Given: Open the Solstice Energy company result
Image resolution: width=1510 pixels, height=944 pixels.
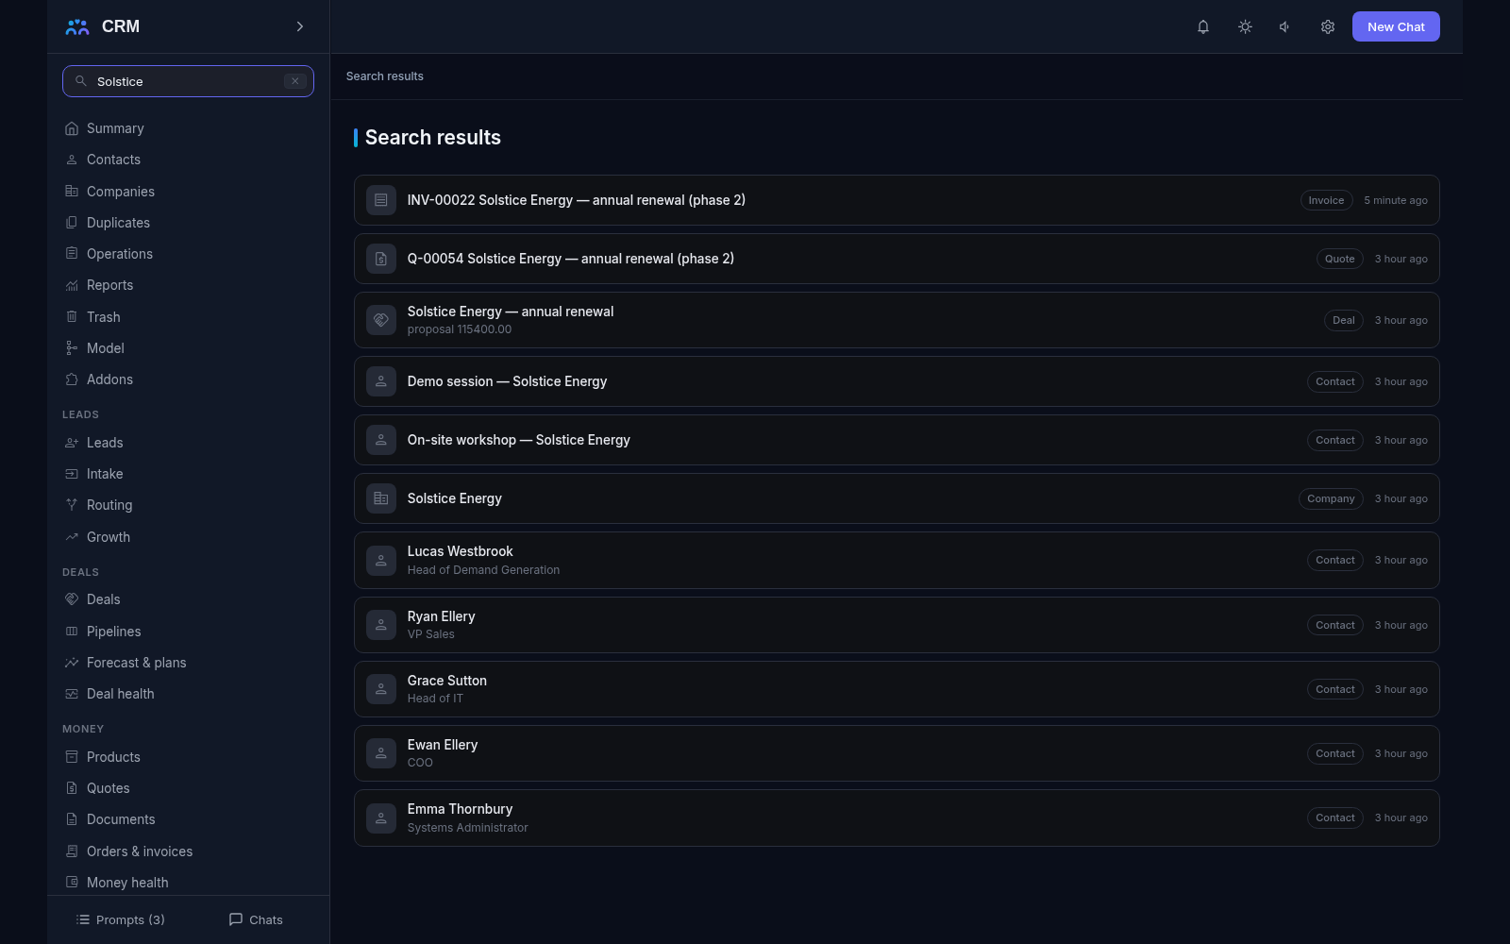Looking at the screenshot, I should (897, 498).
